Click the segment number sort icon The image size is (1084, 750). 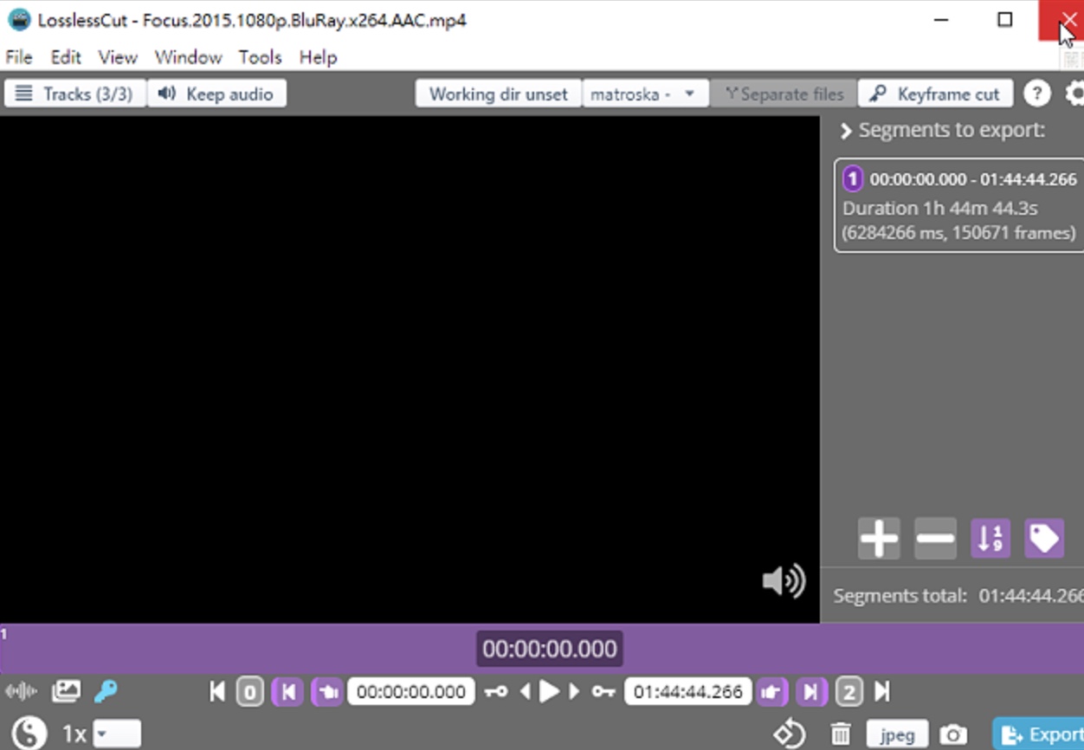point(990,539)
